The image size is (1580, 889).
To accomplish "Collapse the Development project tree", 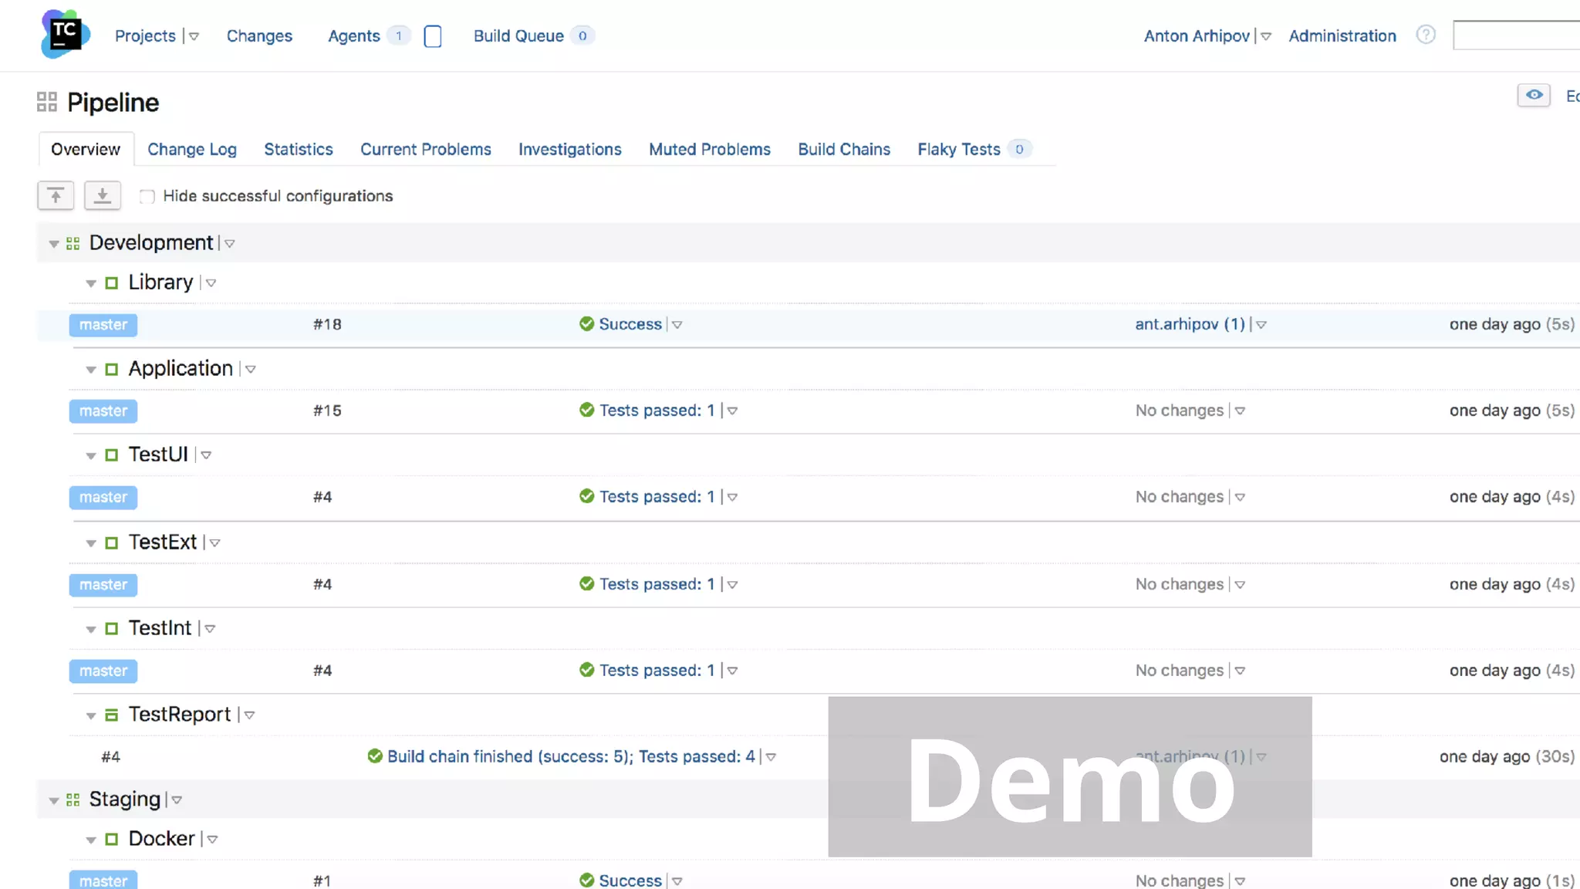I will (54, 244).
